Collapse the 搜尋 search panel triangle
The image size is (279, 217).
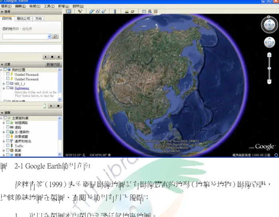pos(2,12)
